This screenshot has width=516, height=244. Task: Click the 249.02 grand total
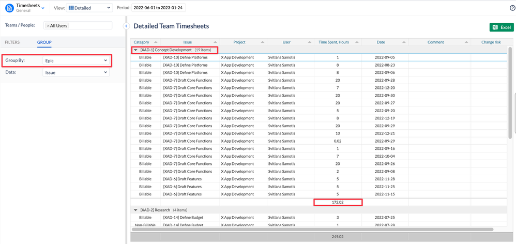point(338,236)
